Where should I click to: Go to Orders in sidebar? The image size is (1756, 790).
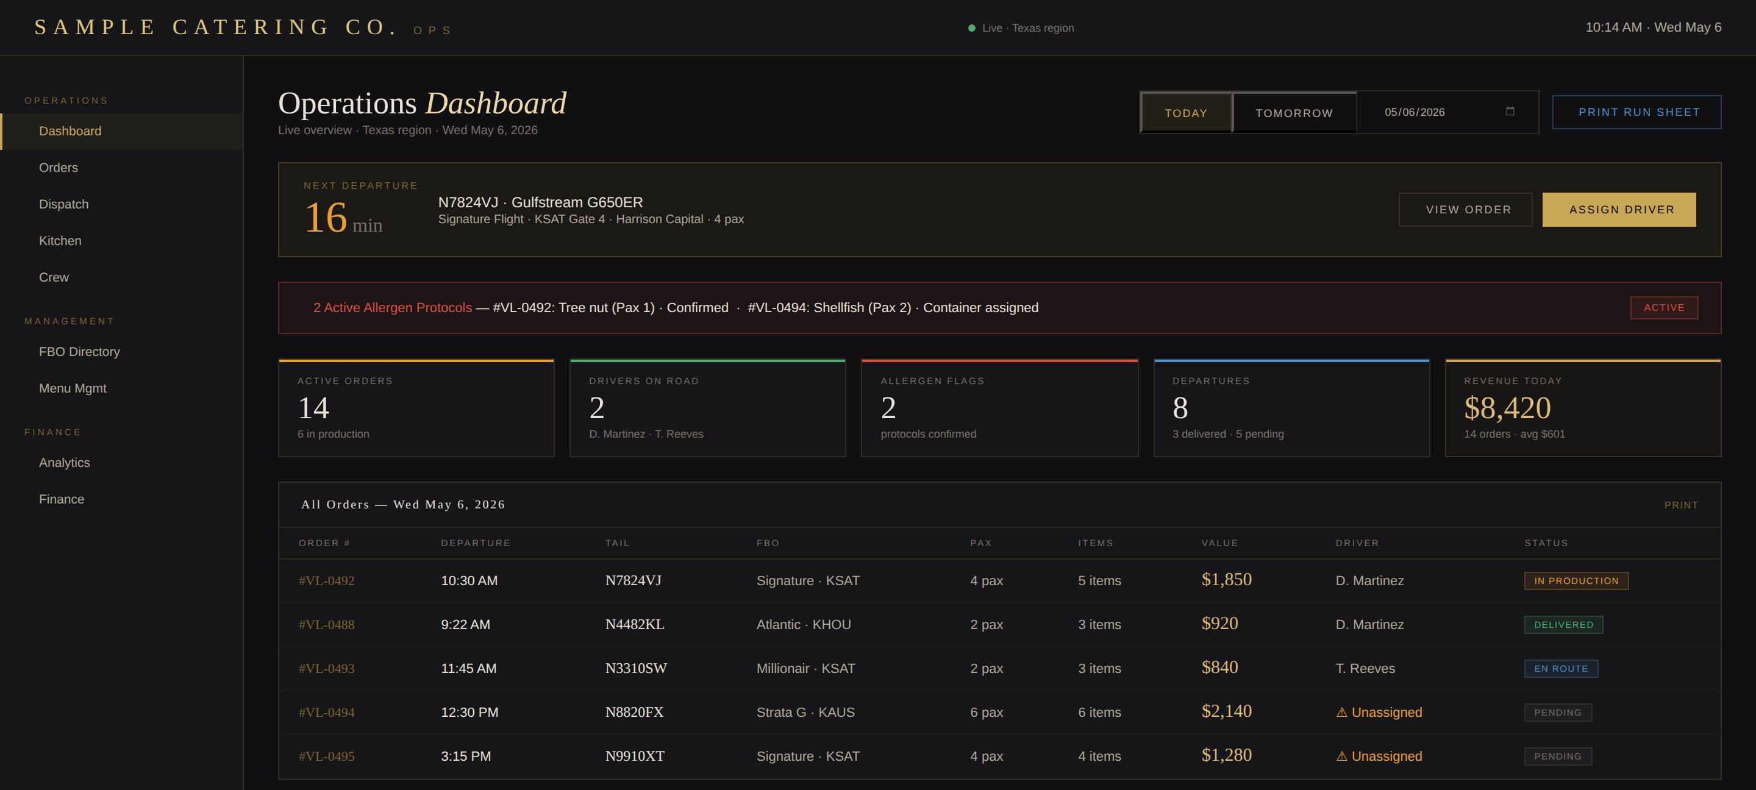(x=122, y=168)
